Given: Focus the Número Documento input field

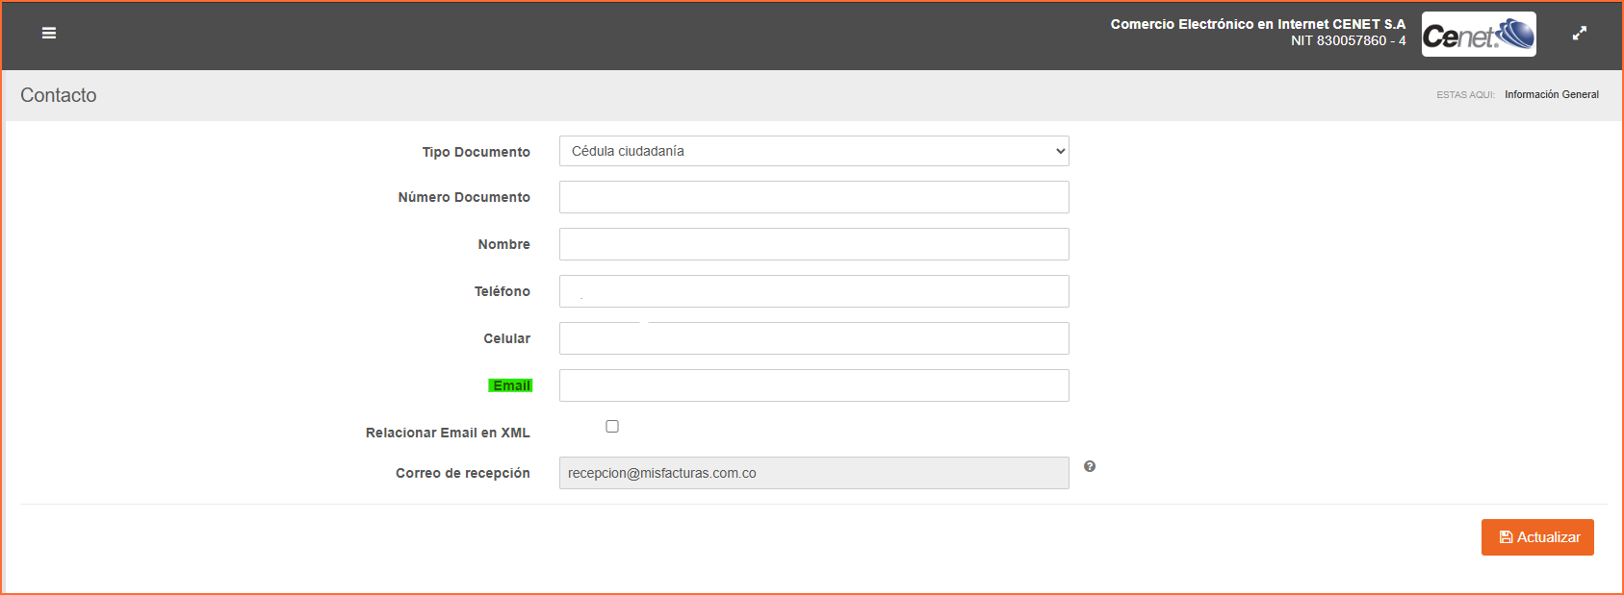Looking at the screenshot, I should [813, 197].
